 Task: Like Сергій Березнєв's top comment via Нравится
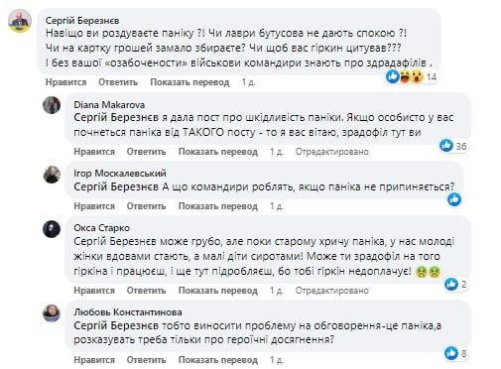pos(65,82)
